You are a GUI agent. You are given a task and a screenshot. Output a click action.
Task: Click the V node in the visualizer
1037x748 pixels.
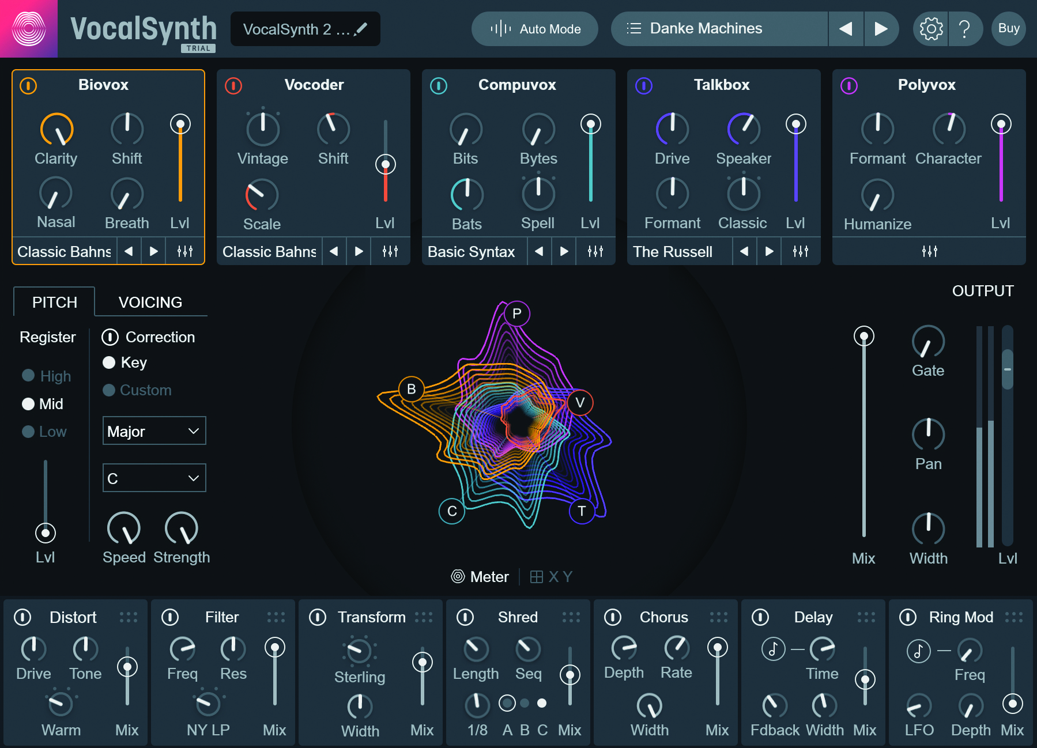coord(580,402)
